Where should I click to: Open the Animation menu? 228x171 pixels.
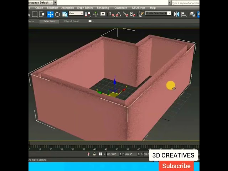click(67, 8)
